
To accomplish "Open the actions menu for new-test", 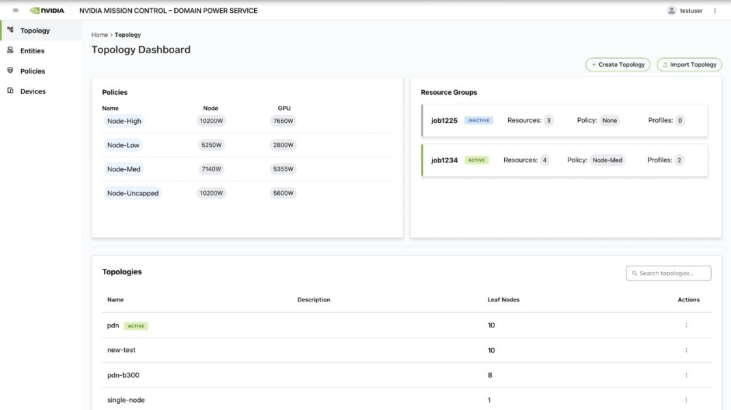I will (686, 350).
